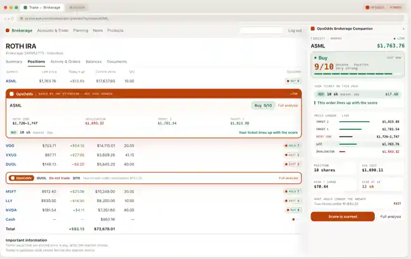Click the OpsOdds extension icon in browser toolbar

click(367, 8)
